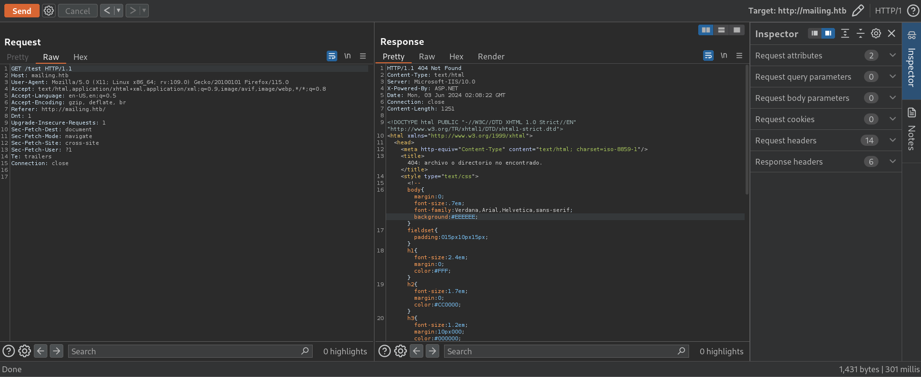Select side-by-side split layout
The image size is (921, 377).
[x=706, y=30]
